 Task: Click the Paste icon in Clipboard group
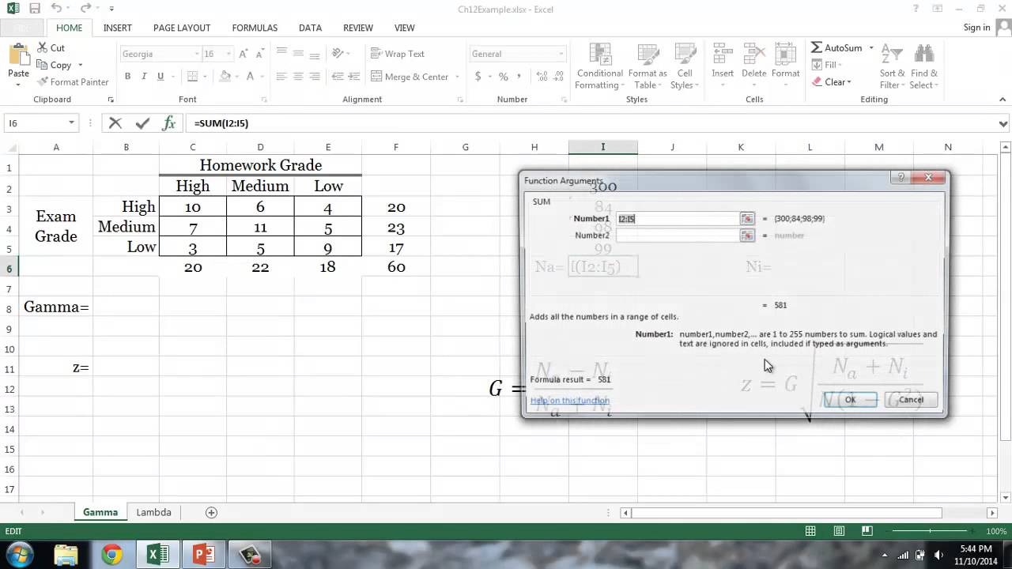(x=18, y=55)
